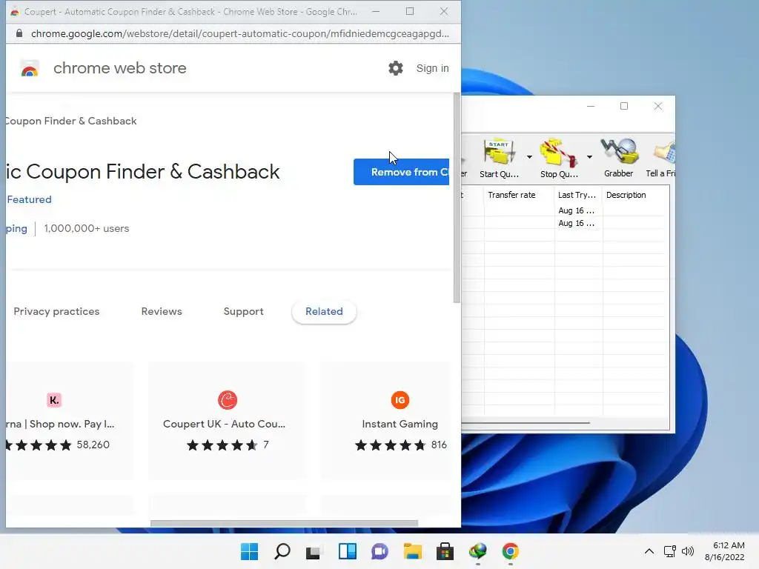Viewport: 759px width, 569px height.
Task: Open Instant Gaming card title
Action: click(400, 424)
